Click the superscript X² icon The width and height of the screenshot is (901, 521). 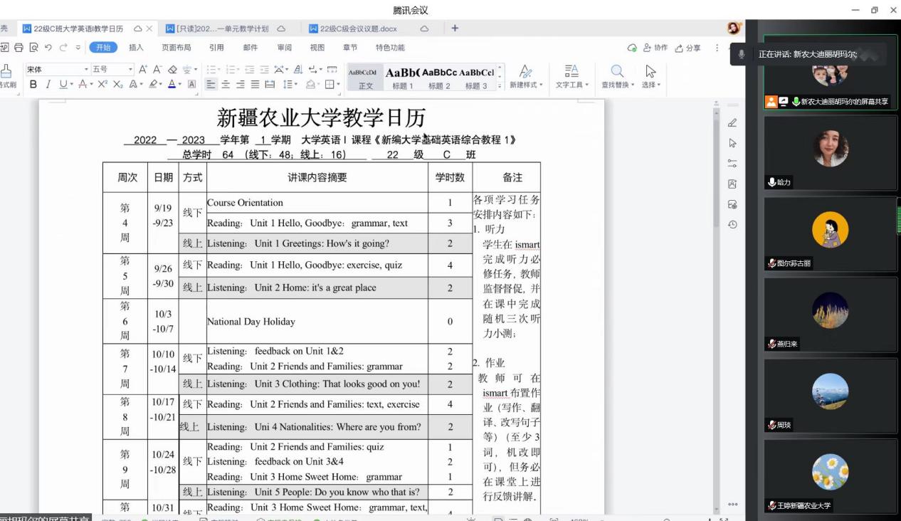point(102,85)
